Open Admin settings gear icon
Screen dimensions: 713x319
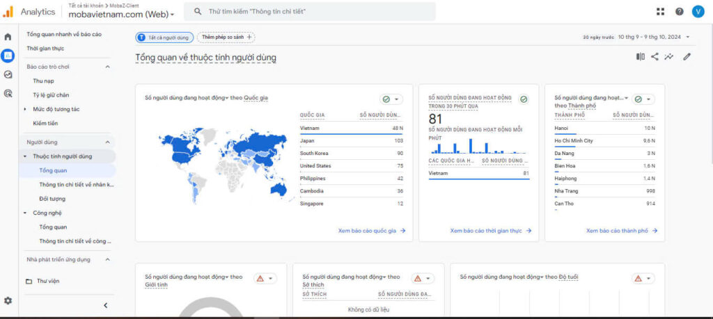tap(8, 300)
